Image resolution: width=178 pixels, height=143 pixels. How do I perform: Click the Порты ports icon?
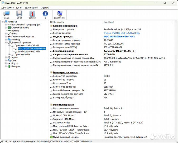point(9,63)
